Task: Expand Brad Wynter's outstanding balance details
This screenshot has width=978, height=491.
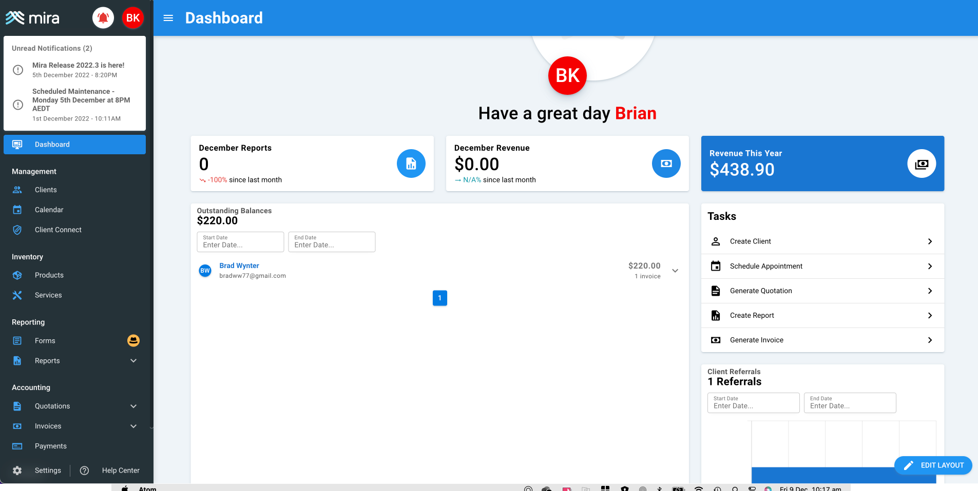Action: point(675,271)
